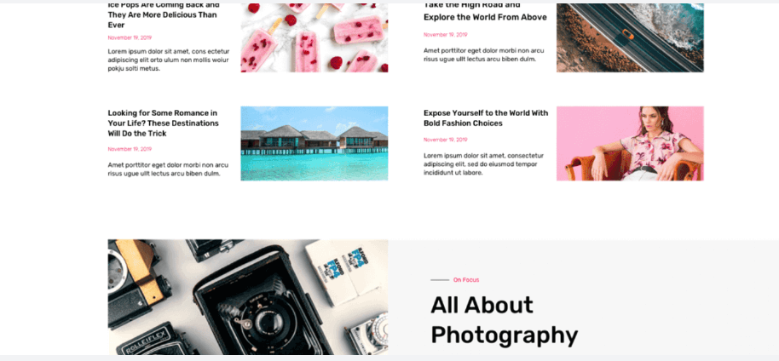Open the Ice Pops article headline

(164, 14)
